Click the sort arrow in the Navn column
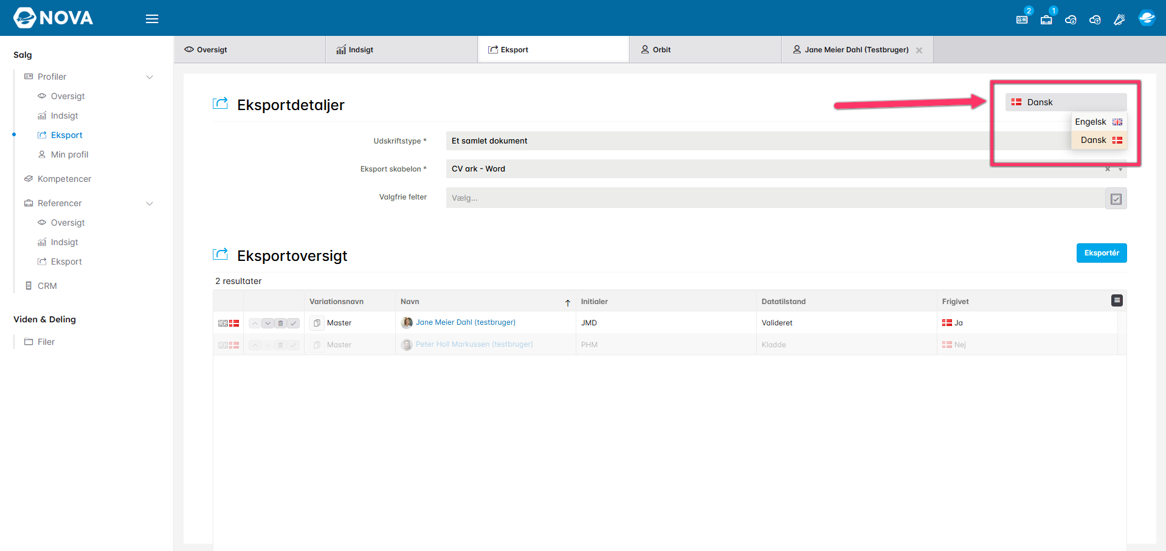This screenshot has width=1166, height=551. [568, 302]
